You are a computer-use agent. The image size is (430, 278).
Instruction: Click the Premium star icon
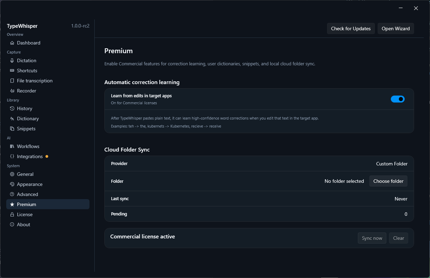pos(12,204)
